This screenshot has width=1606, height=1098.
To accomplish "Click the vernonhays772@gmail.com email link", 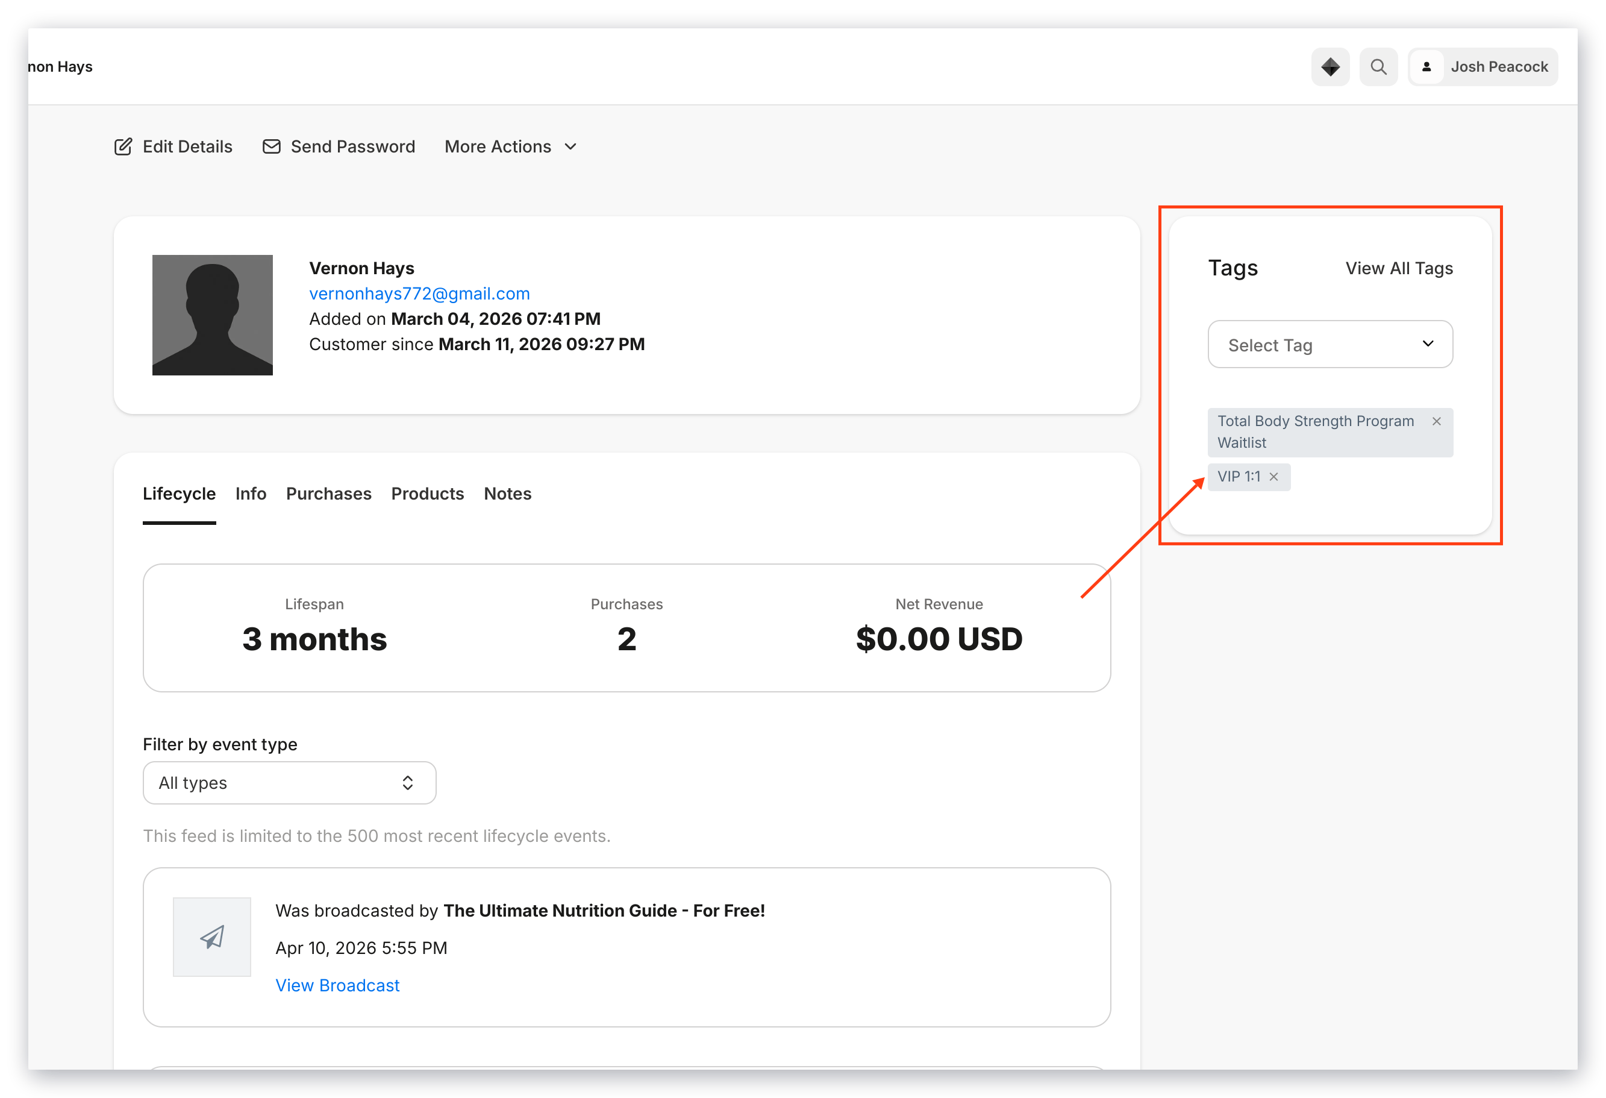I will 419,294.
